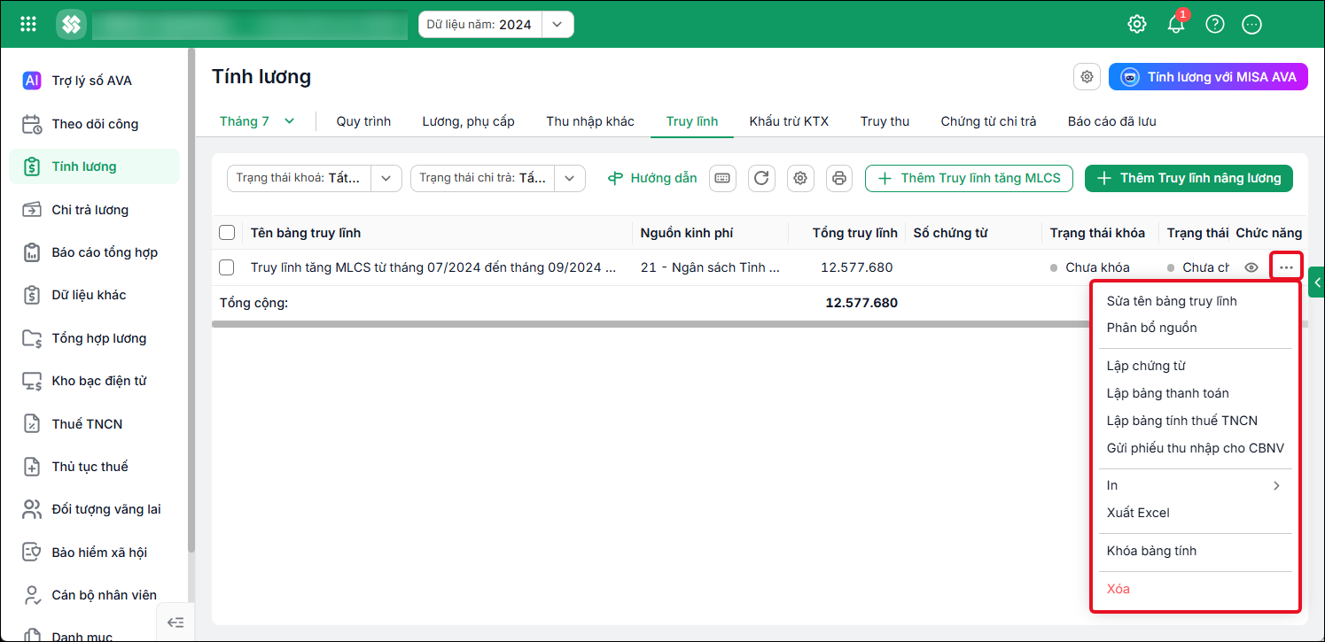Choose Gửi phiếu thu nhập cho CBNV
This screenshot has width=1325, height=642.
1195,448
